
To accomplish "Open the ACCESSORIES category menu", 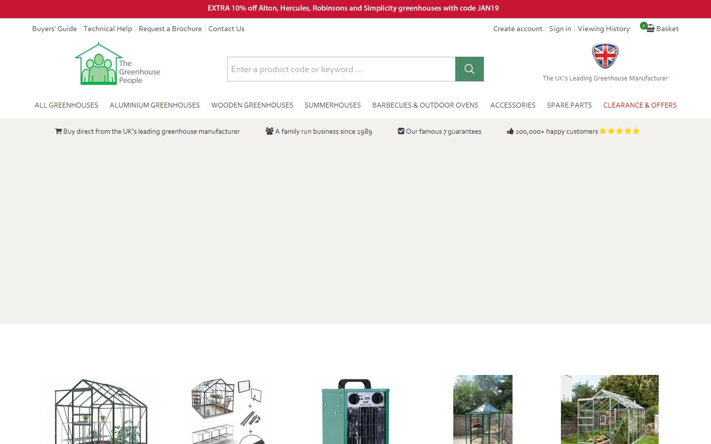I will (x=513, y=105).
